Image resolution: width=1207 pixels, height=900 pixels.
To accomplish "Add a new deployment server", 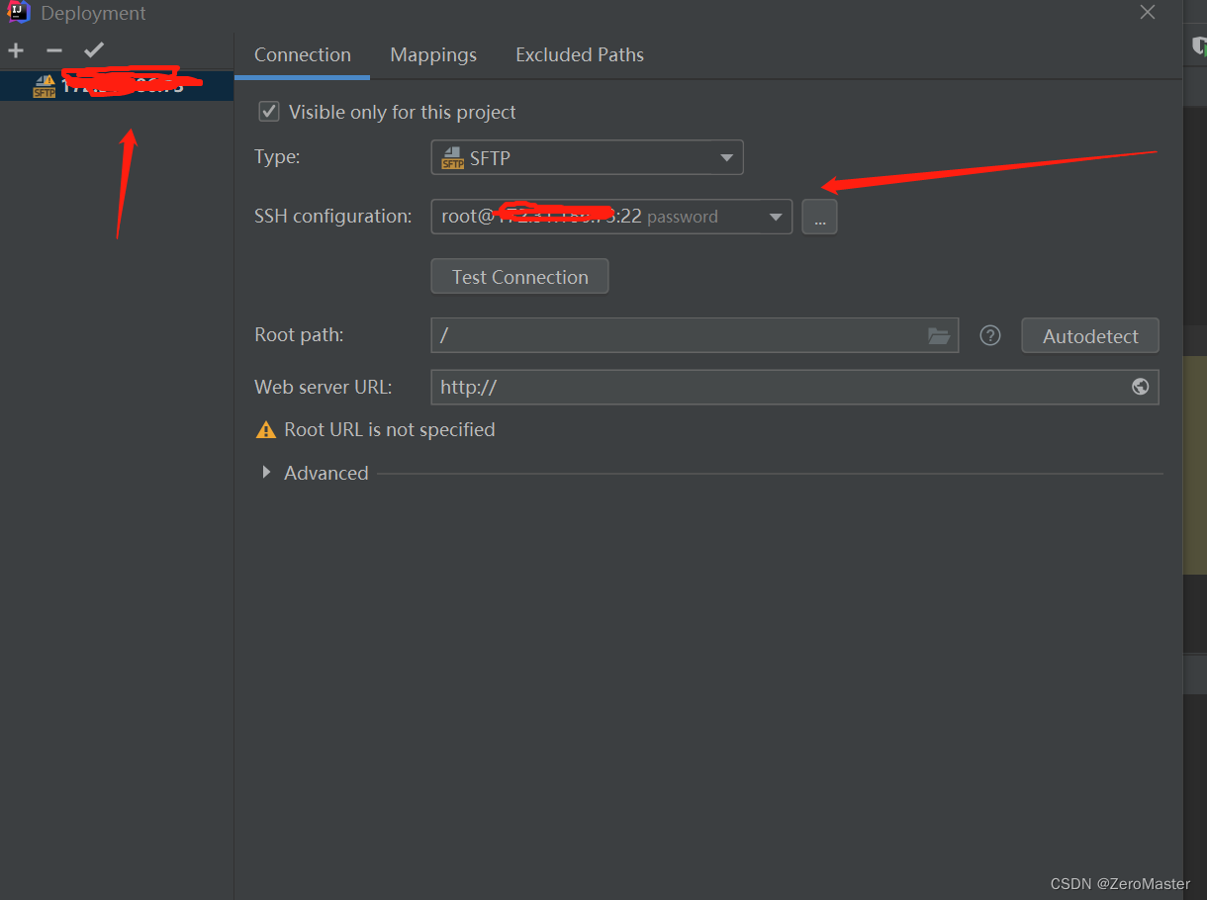I will pos(16,50).
